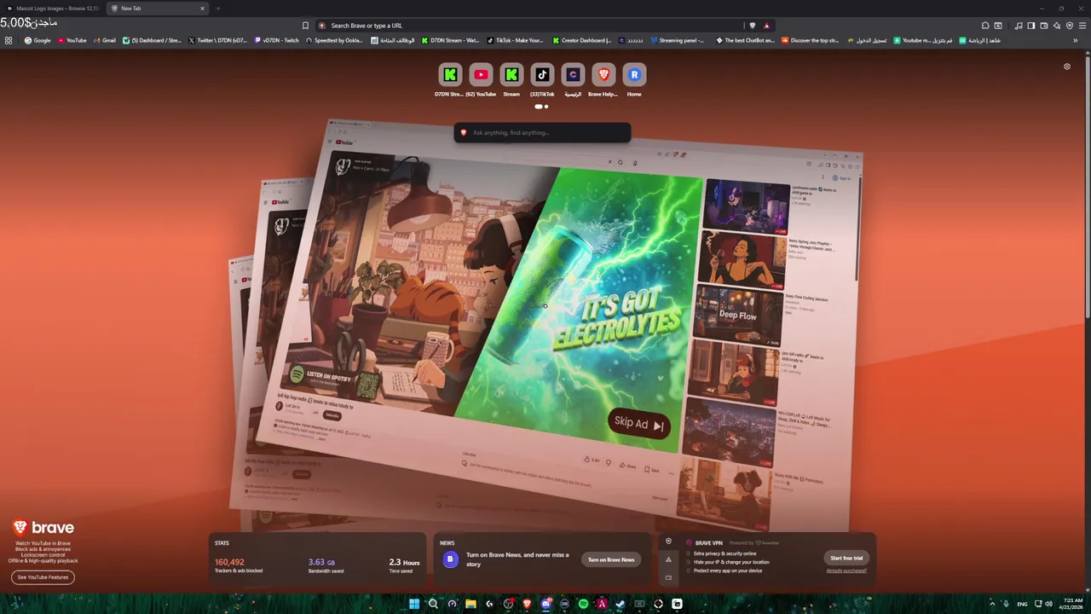Bookmark this page using the bookmark icon
The width and height of the screenshot is (1091, 614).
point(305,26)
